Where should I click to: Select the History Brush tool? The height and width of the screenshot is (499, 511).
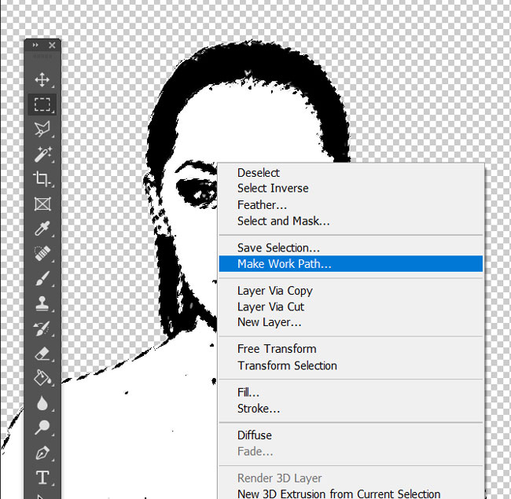(x=42, y=328)
